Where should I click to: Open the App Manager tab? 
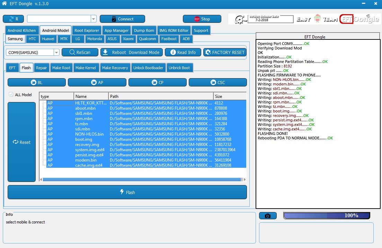(x=116, y=30)
